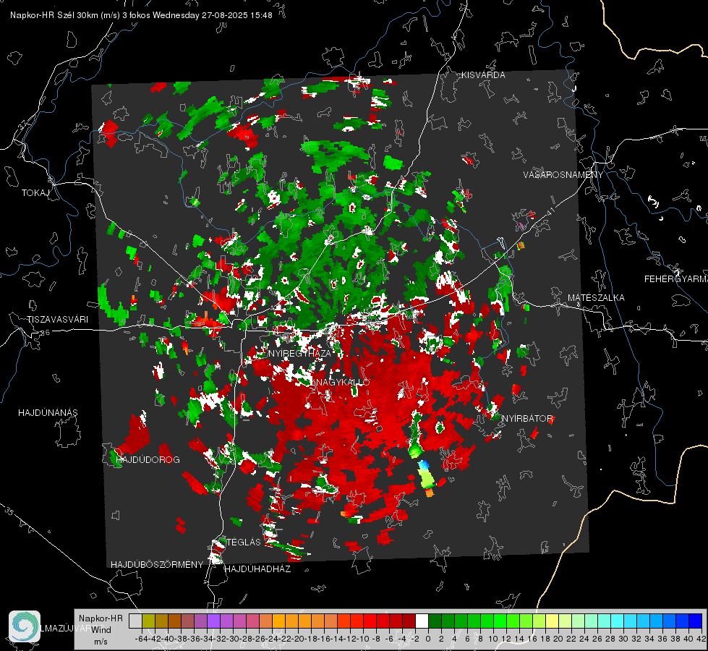
Task: Click road number 41 near Vásárosnamény
Action: 550,211
